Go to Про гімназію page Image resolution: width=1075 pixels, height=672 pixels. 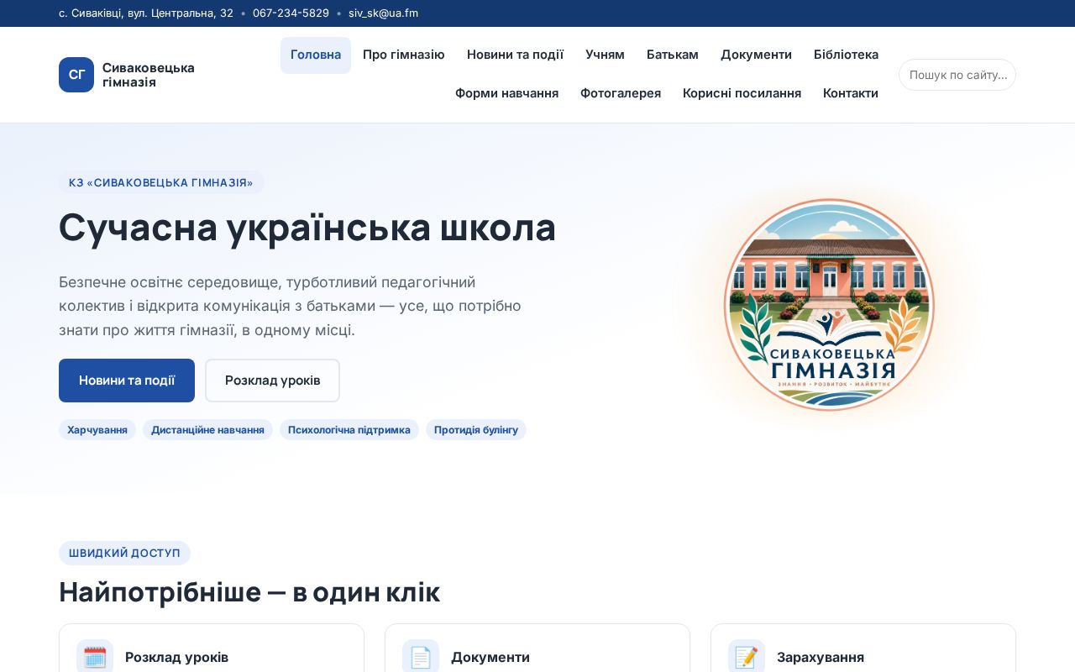click(x=404, y=55)
